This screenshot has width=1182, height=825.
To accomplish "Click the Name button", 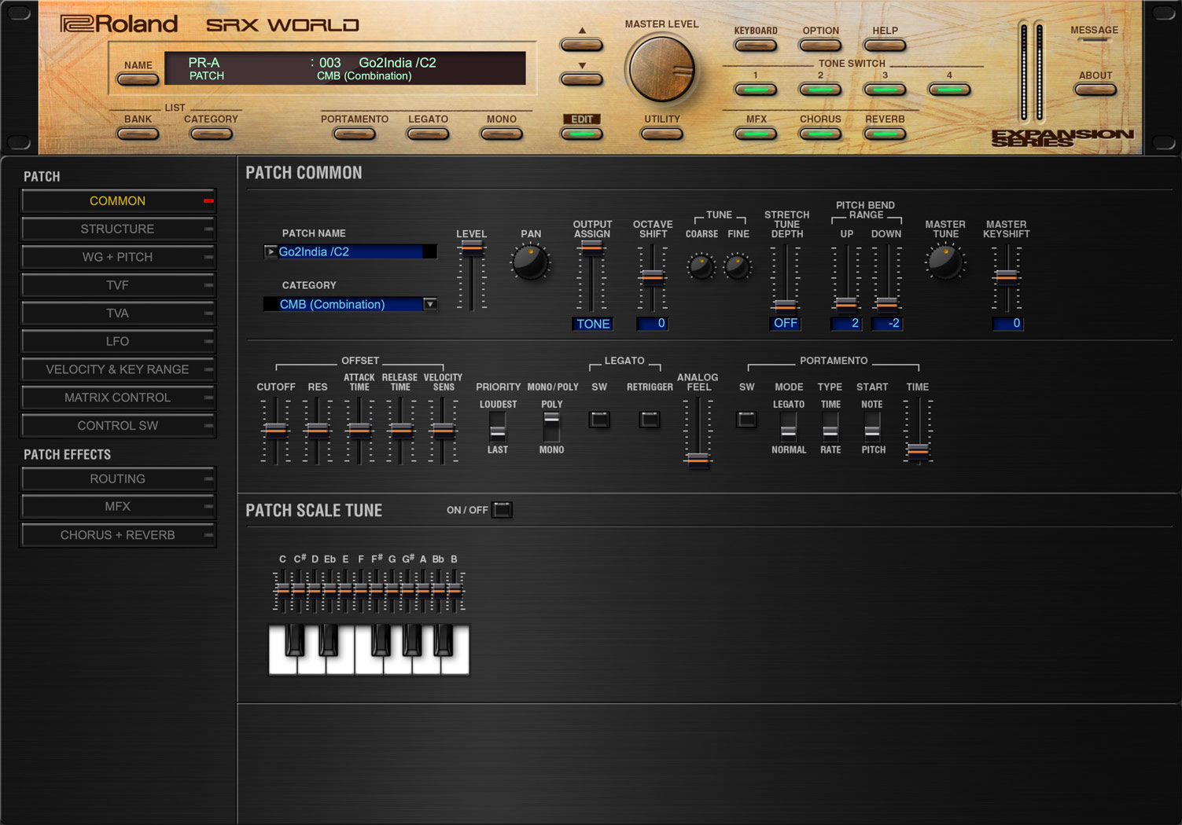I will 138,79.
